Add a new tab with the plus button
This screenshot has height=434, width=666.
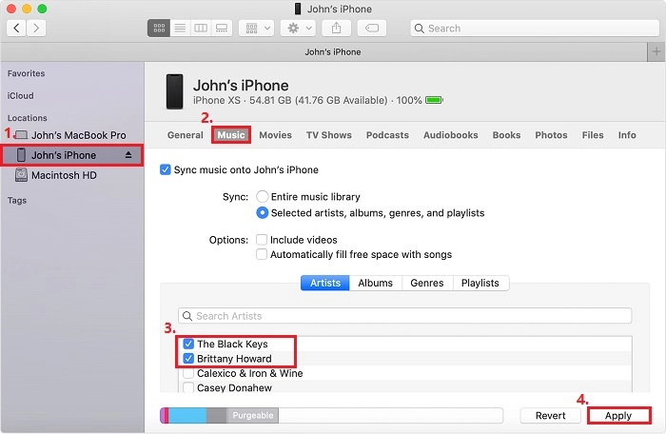point(656,50)
